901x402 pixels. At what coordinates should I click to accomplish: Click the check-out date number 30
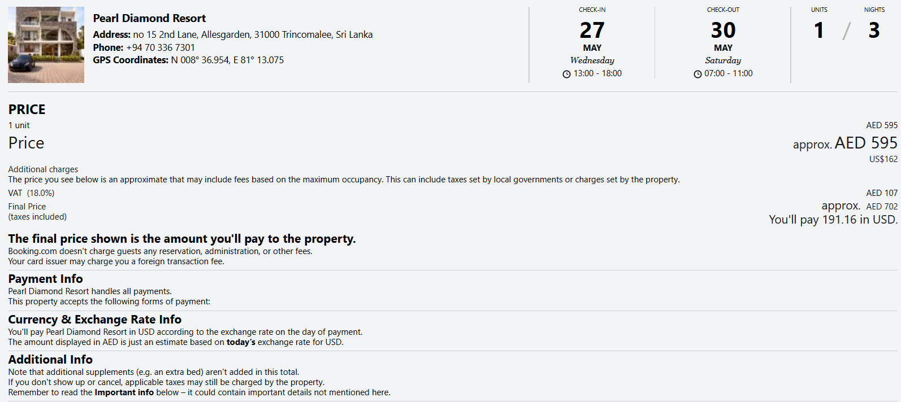click(723, 30)
